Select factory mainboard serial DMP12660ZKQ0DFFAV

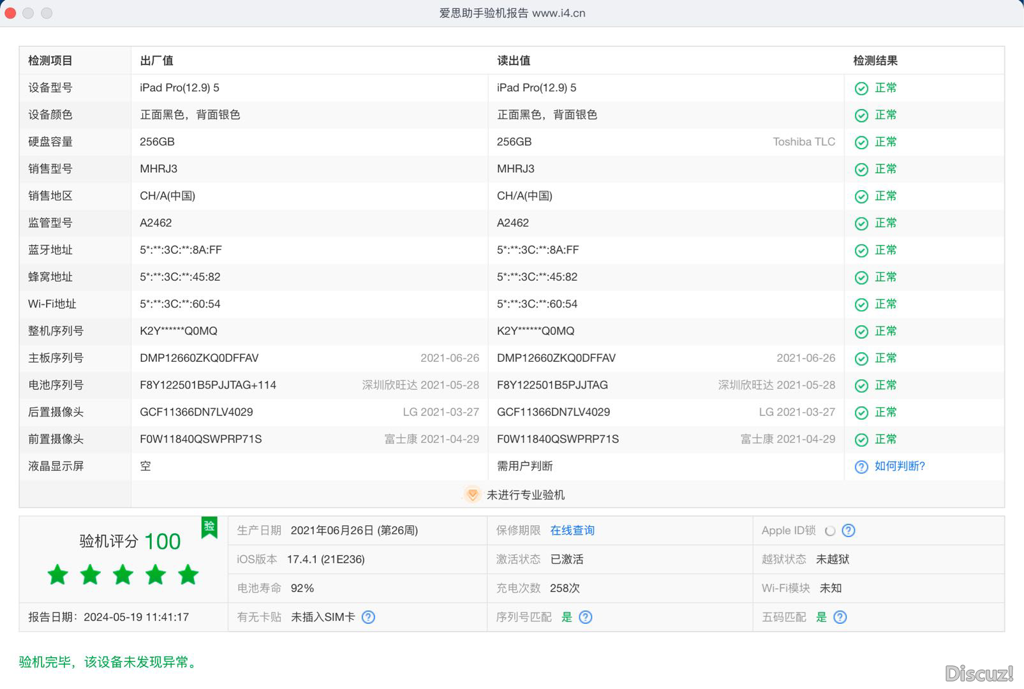[199, 358]
